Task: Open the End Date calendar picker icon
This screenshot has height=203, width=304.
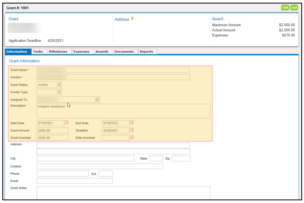Action: (x=132, y=122)
